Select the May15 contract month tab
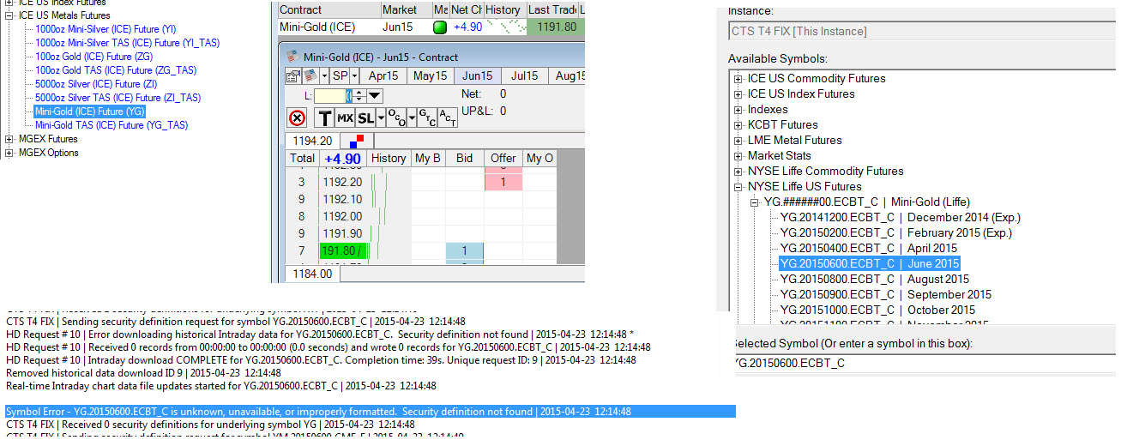 pyautogui.click(x=431, y=75)
